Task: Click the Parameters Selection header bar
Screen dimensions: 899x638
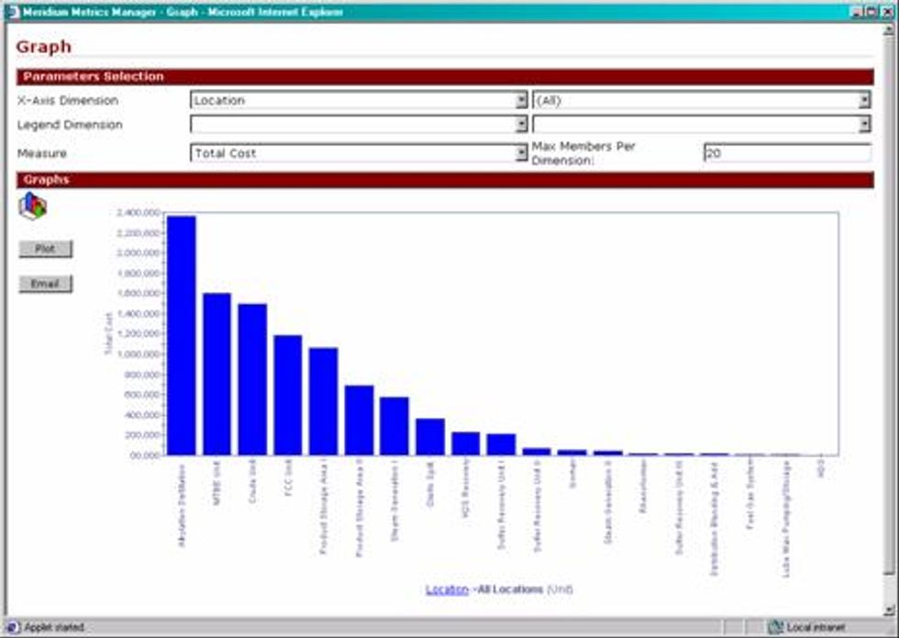Action: click(92, 78)
